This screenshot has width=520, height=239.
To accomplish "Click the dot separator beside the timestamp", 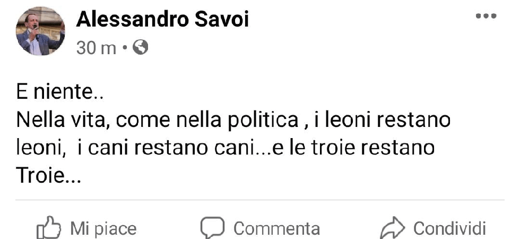I will [x=125, y=48].
